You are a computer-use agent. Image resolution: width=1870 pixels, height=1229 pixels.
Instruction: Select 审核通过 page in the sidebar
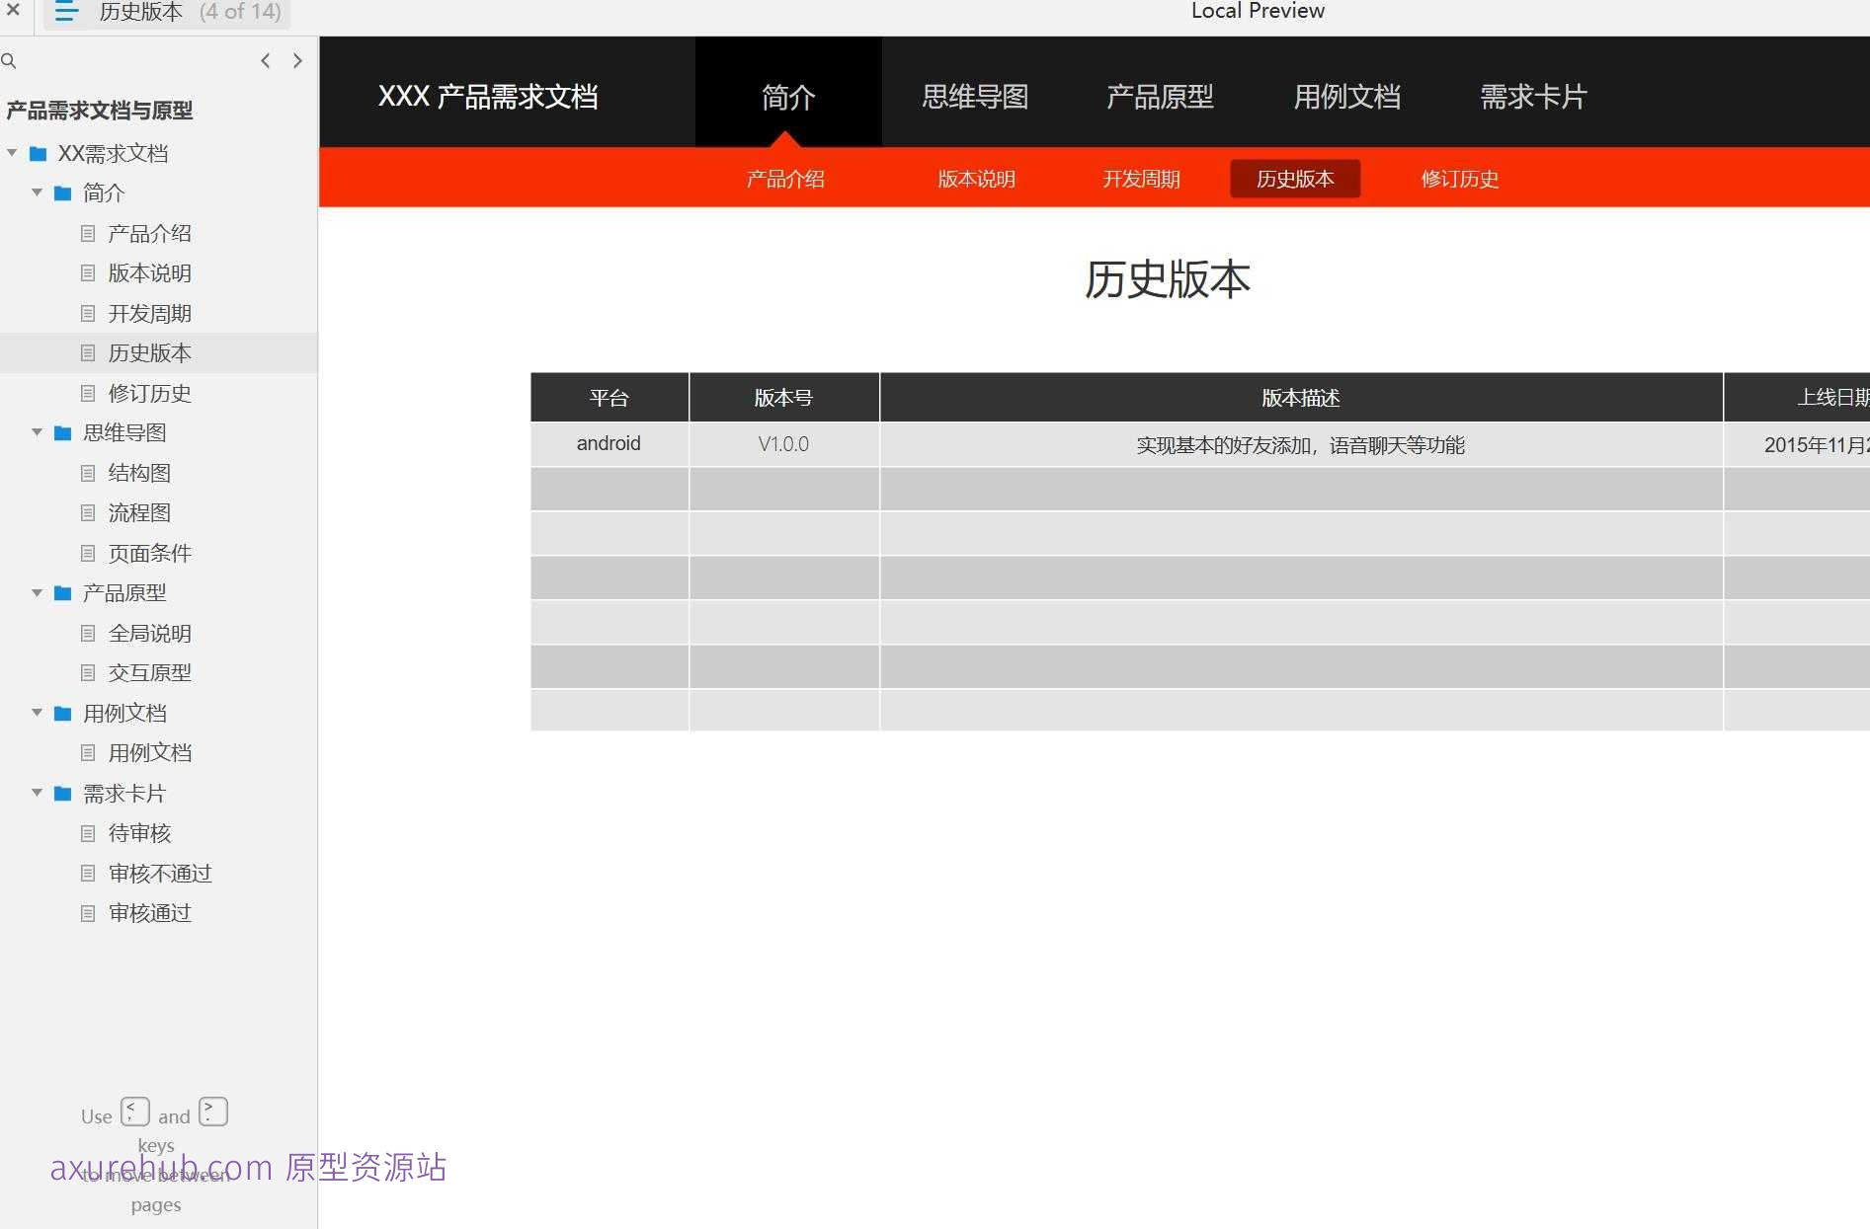click(x=150, y=912)
